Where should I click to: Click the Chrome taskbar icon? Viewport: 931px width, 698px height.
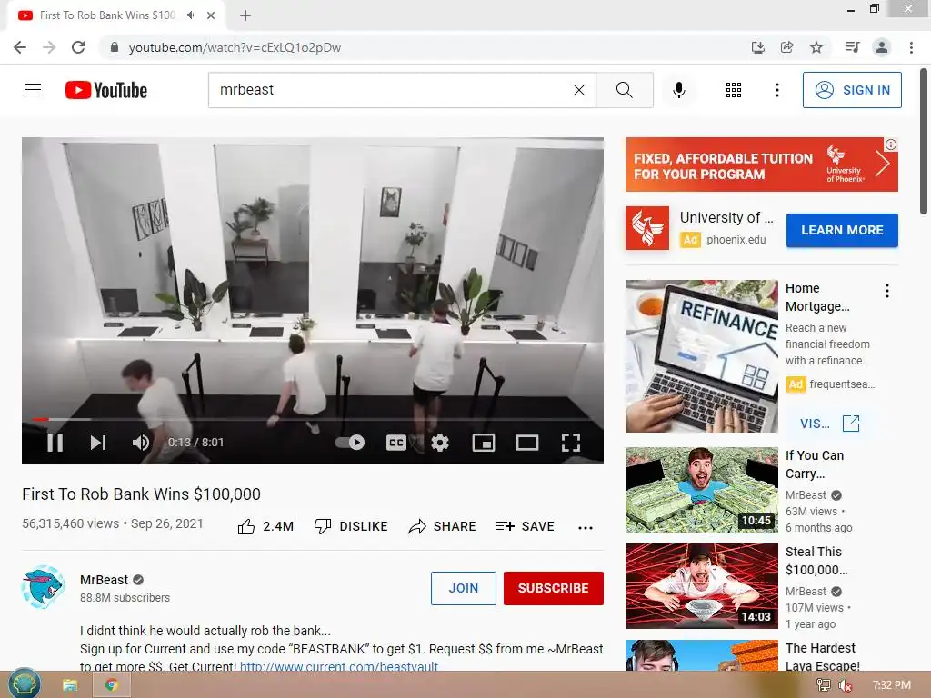(111, 685)
